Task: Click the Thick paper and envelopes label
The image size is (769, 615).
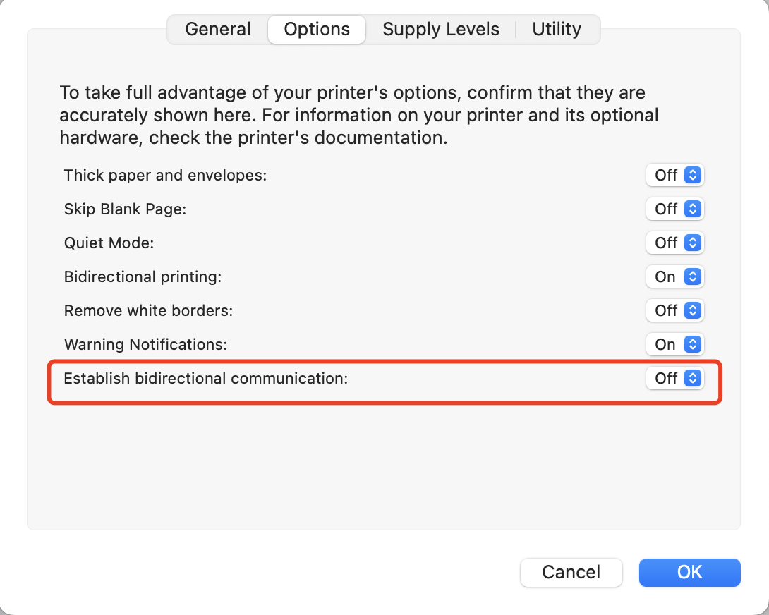Action: point(165,176)
